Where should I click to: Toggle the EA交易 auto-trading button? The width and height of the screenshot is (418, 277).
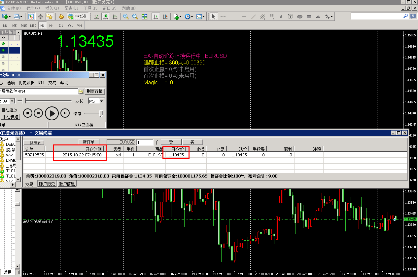tap(77, 16)
